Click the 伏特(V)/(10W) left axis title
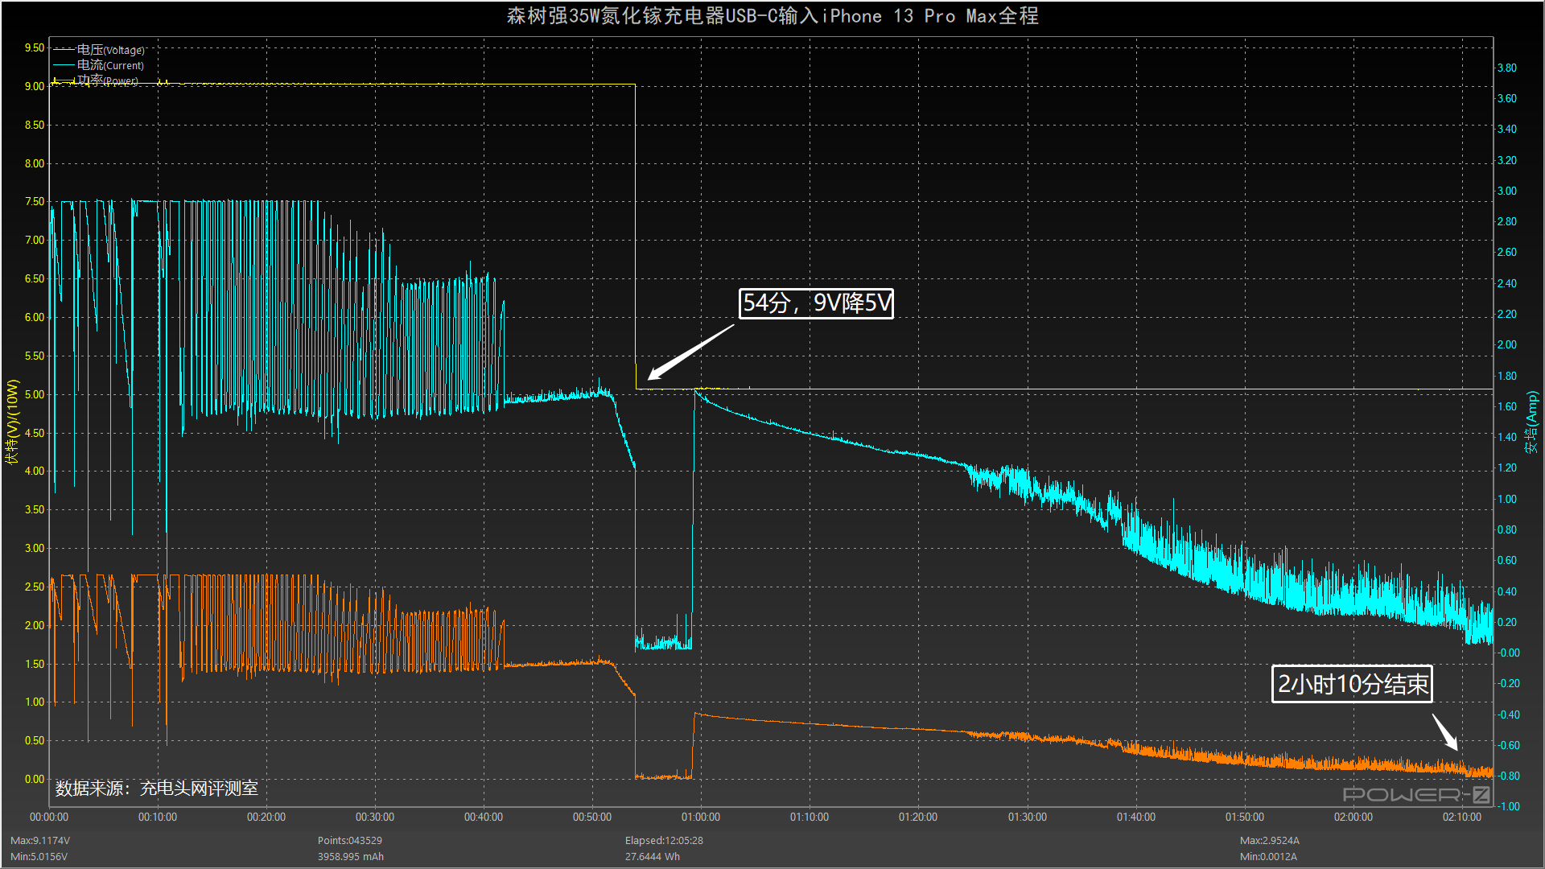The image size is (1545, 869). pos(12,422)
